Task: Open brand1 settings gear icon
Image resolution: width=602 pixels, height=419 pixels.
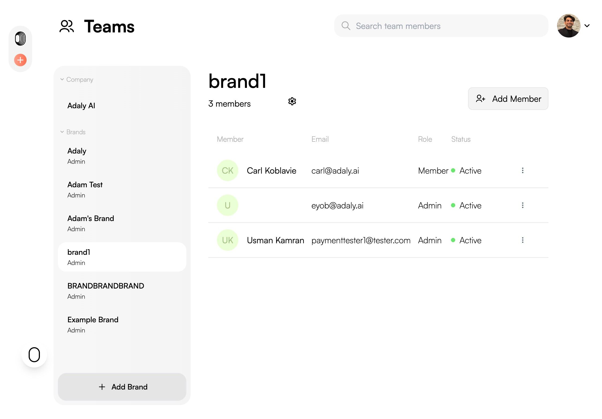Action: (292, 101)
